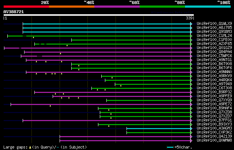Click the AV388721 query name text
Viewport: 234px width, 150px height.
pos(14,12)
